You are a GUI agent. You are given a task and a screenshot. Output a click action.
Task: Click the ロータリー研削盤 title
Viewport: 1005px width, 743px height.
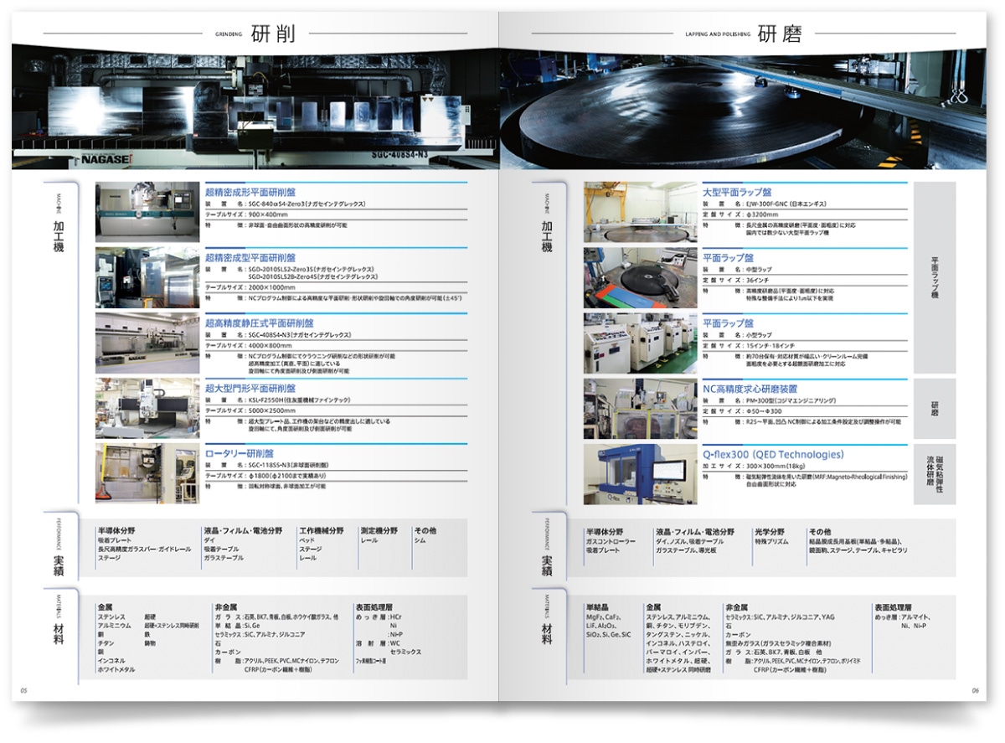[x=240, y=453]
